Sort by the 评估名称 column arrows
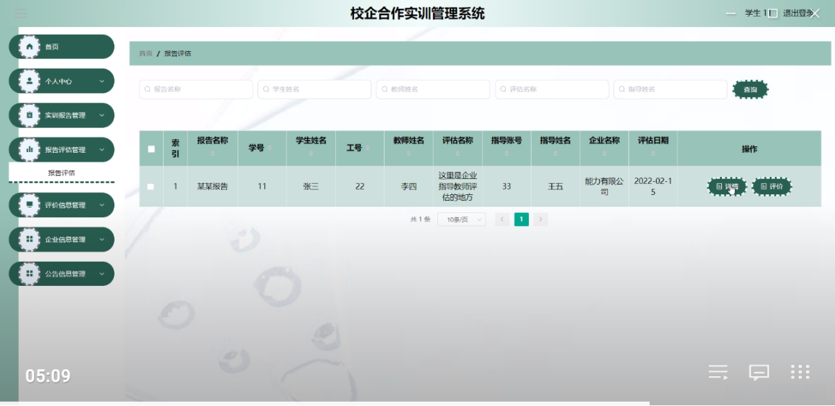This screenshot has width=835, height=406. pos(457,154)
